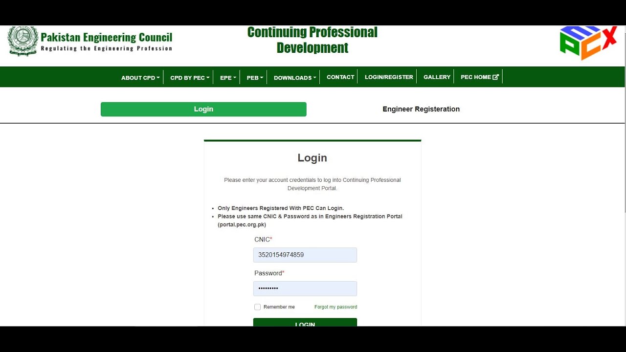Click the green LOGIN submit button
Viewport: 626px width, 352px height.
(x=305, y=322)
